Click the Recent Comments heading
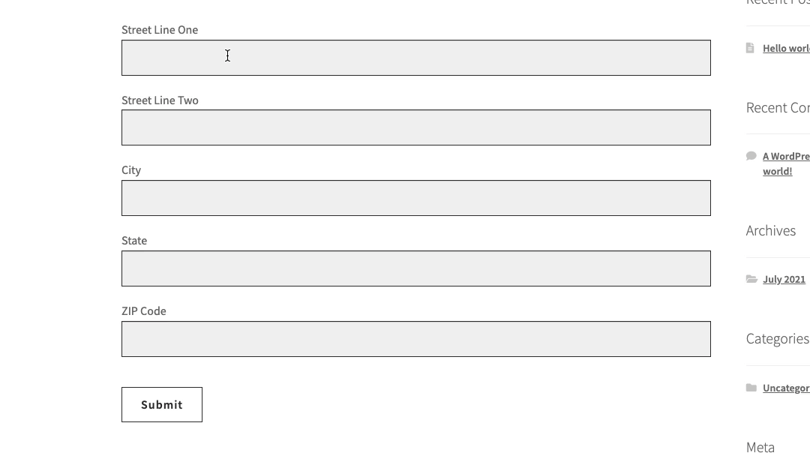Viewport: 810px width, 456px height. [777, 107]
